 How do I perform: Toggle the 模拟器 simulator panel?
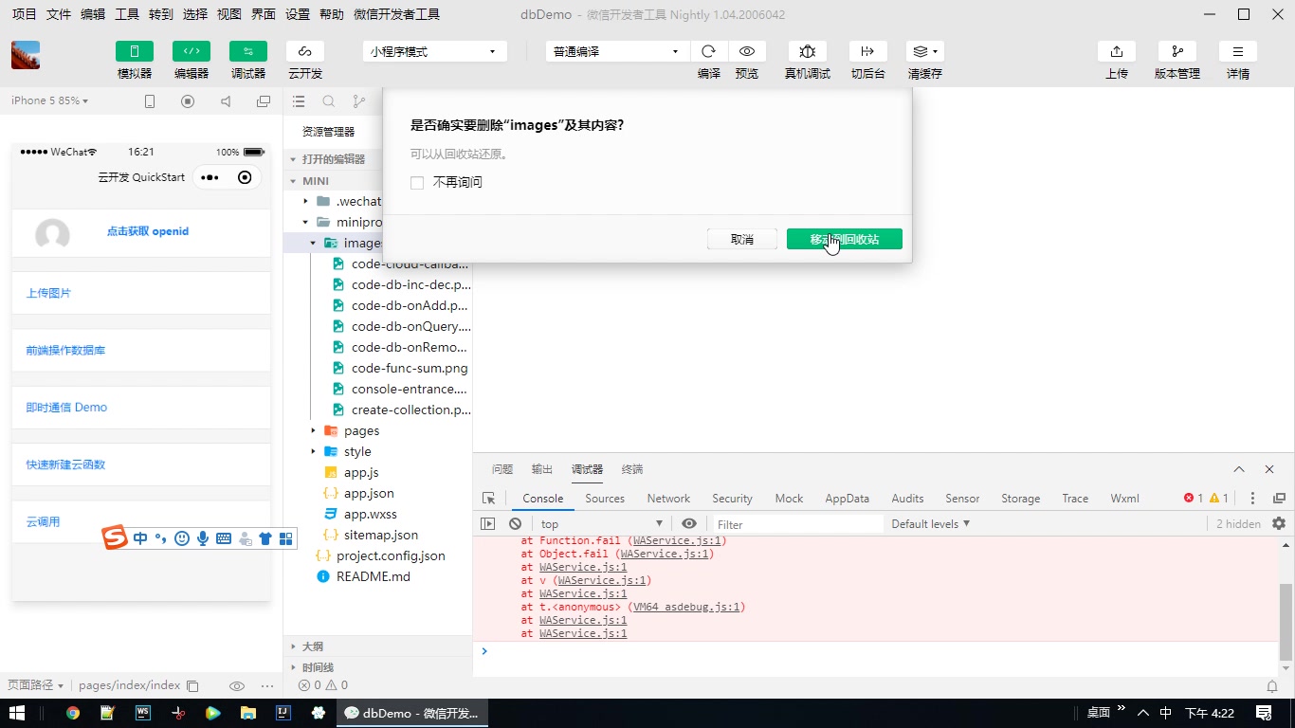134,51
